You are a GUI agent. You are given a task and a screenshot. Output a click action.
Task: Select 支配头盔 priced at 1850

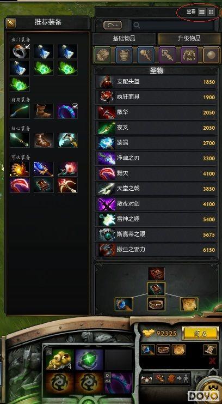pyautogui.click(x=156, y=82)
